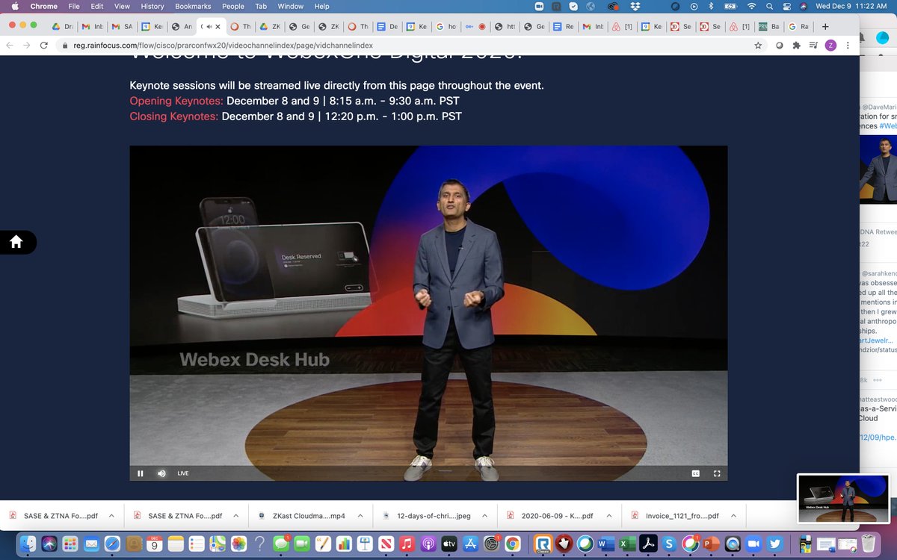
Task: Open the File menu
Action: [x=74, y=6]
